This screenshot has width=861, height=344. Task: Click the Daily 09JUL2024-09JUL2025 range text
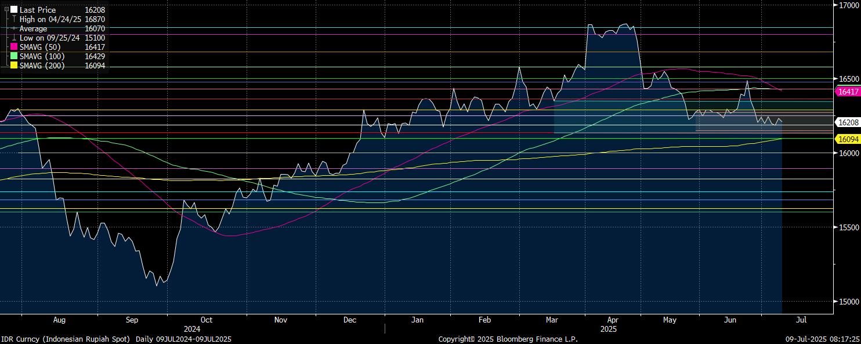(x=183, y=339)
